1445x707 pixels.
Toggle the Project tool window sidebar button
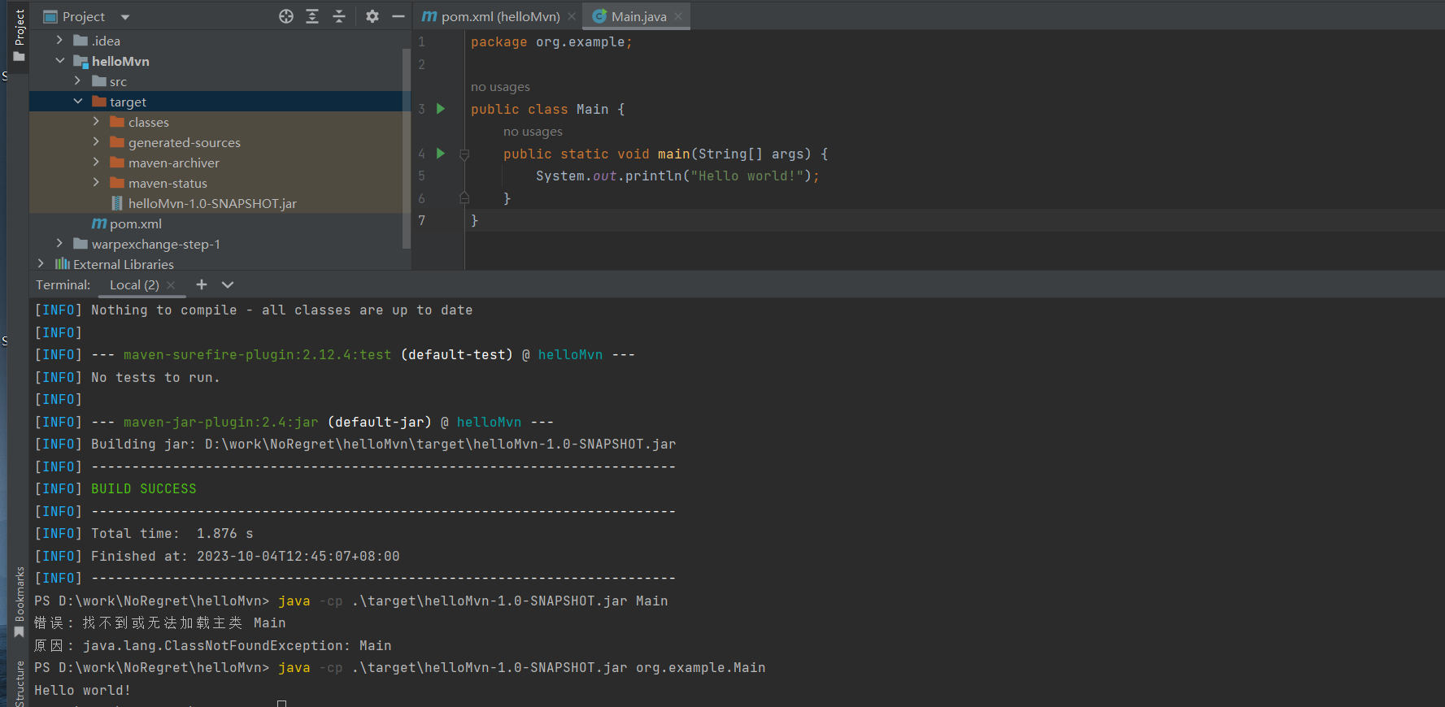point(20,36)
